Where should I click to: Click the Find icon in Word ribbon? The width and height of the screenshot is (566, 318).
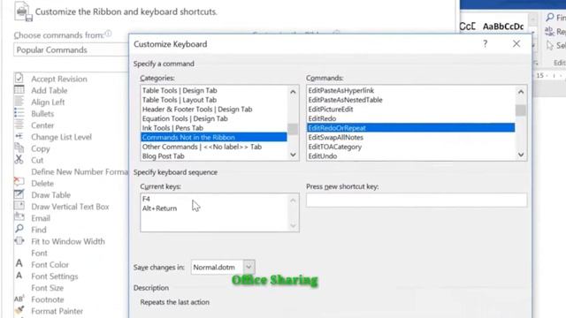tap(550, 17)
